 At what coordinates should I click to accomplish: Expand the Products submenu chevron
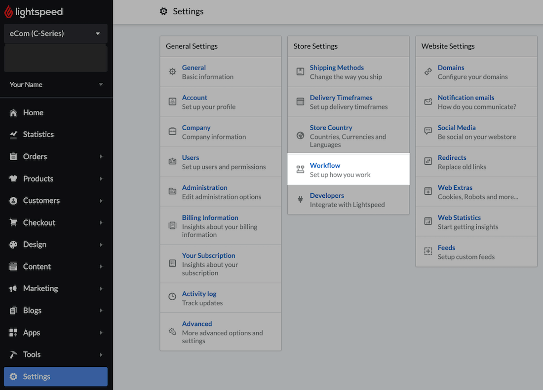click(x=102, y=178)
